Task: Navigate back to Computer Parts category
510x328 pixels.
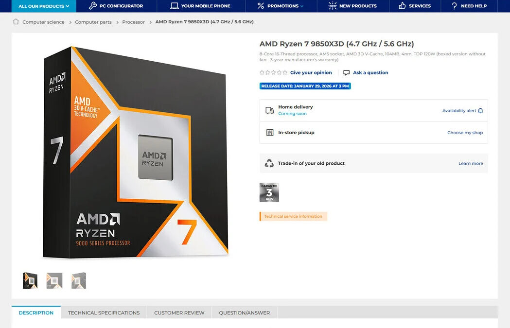Action: coord(93,22)
